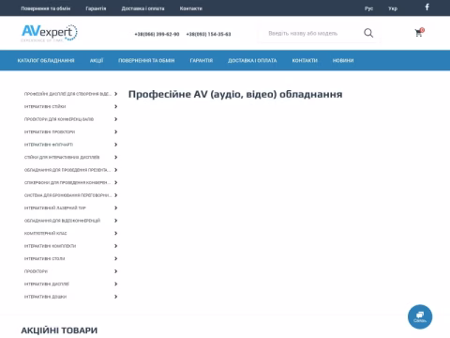The height and width of the screenshot is (338, 450).
Task: Open КАТАЛОГ ОБЛАДНАННЯ in blue menu
Action: (46, 60)
